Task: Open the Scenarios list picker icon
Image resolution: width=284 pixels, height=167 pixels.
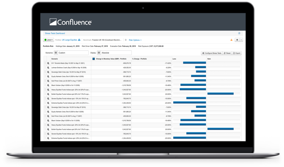Action: [55, 53]
